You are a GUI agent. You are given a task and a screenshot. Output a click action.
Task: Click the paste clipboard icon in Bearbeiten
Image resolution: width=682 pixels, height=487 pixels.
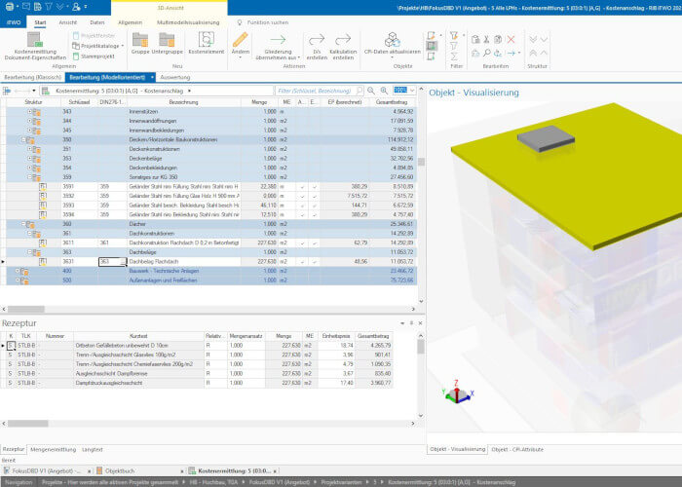point(475,40)
